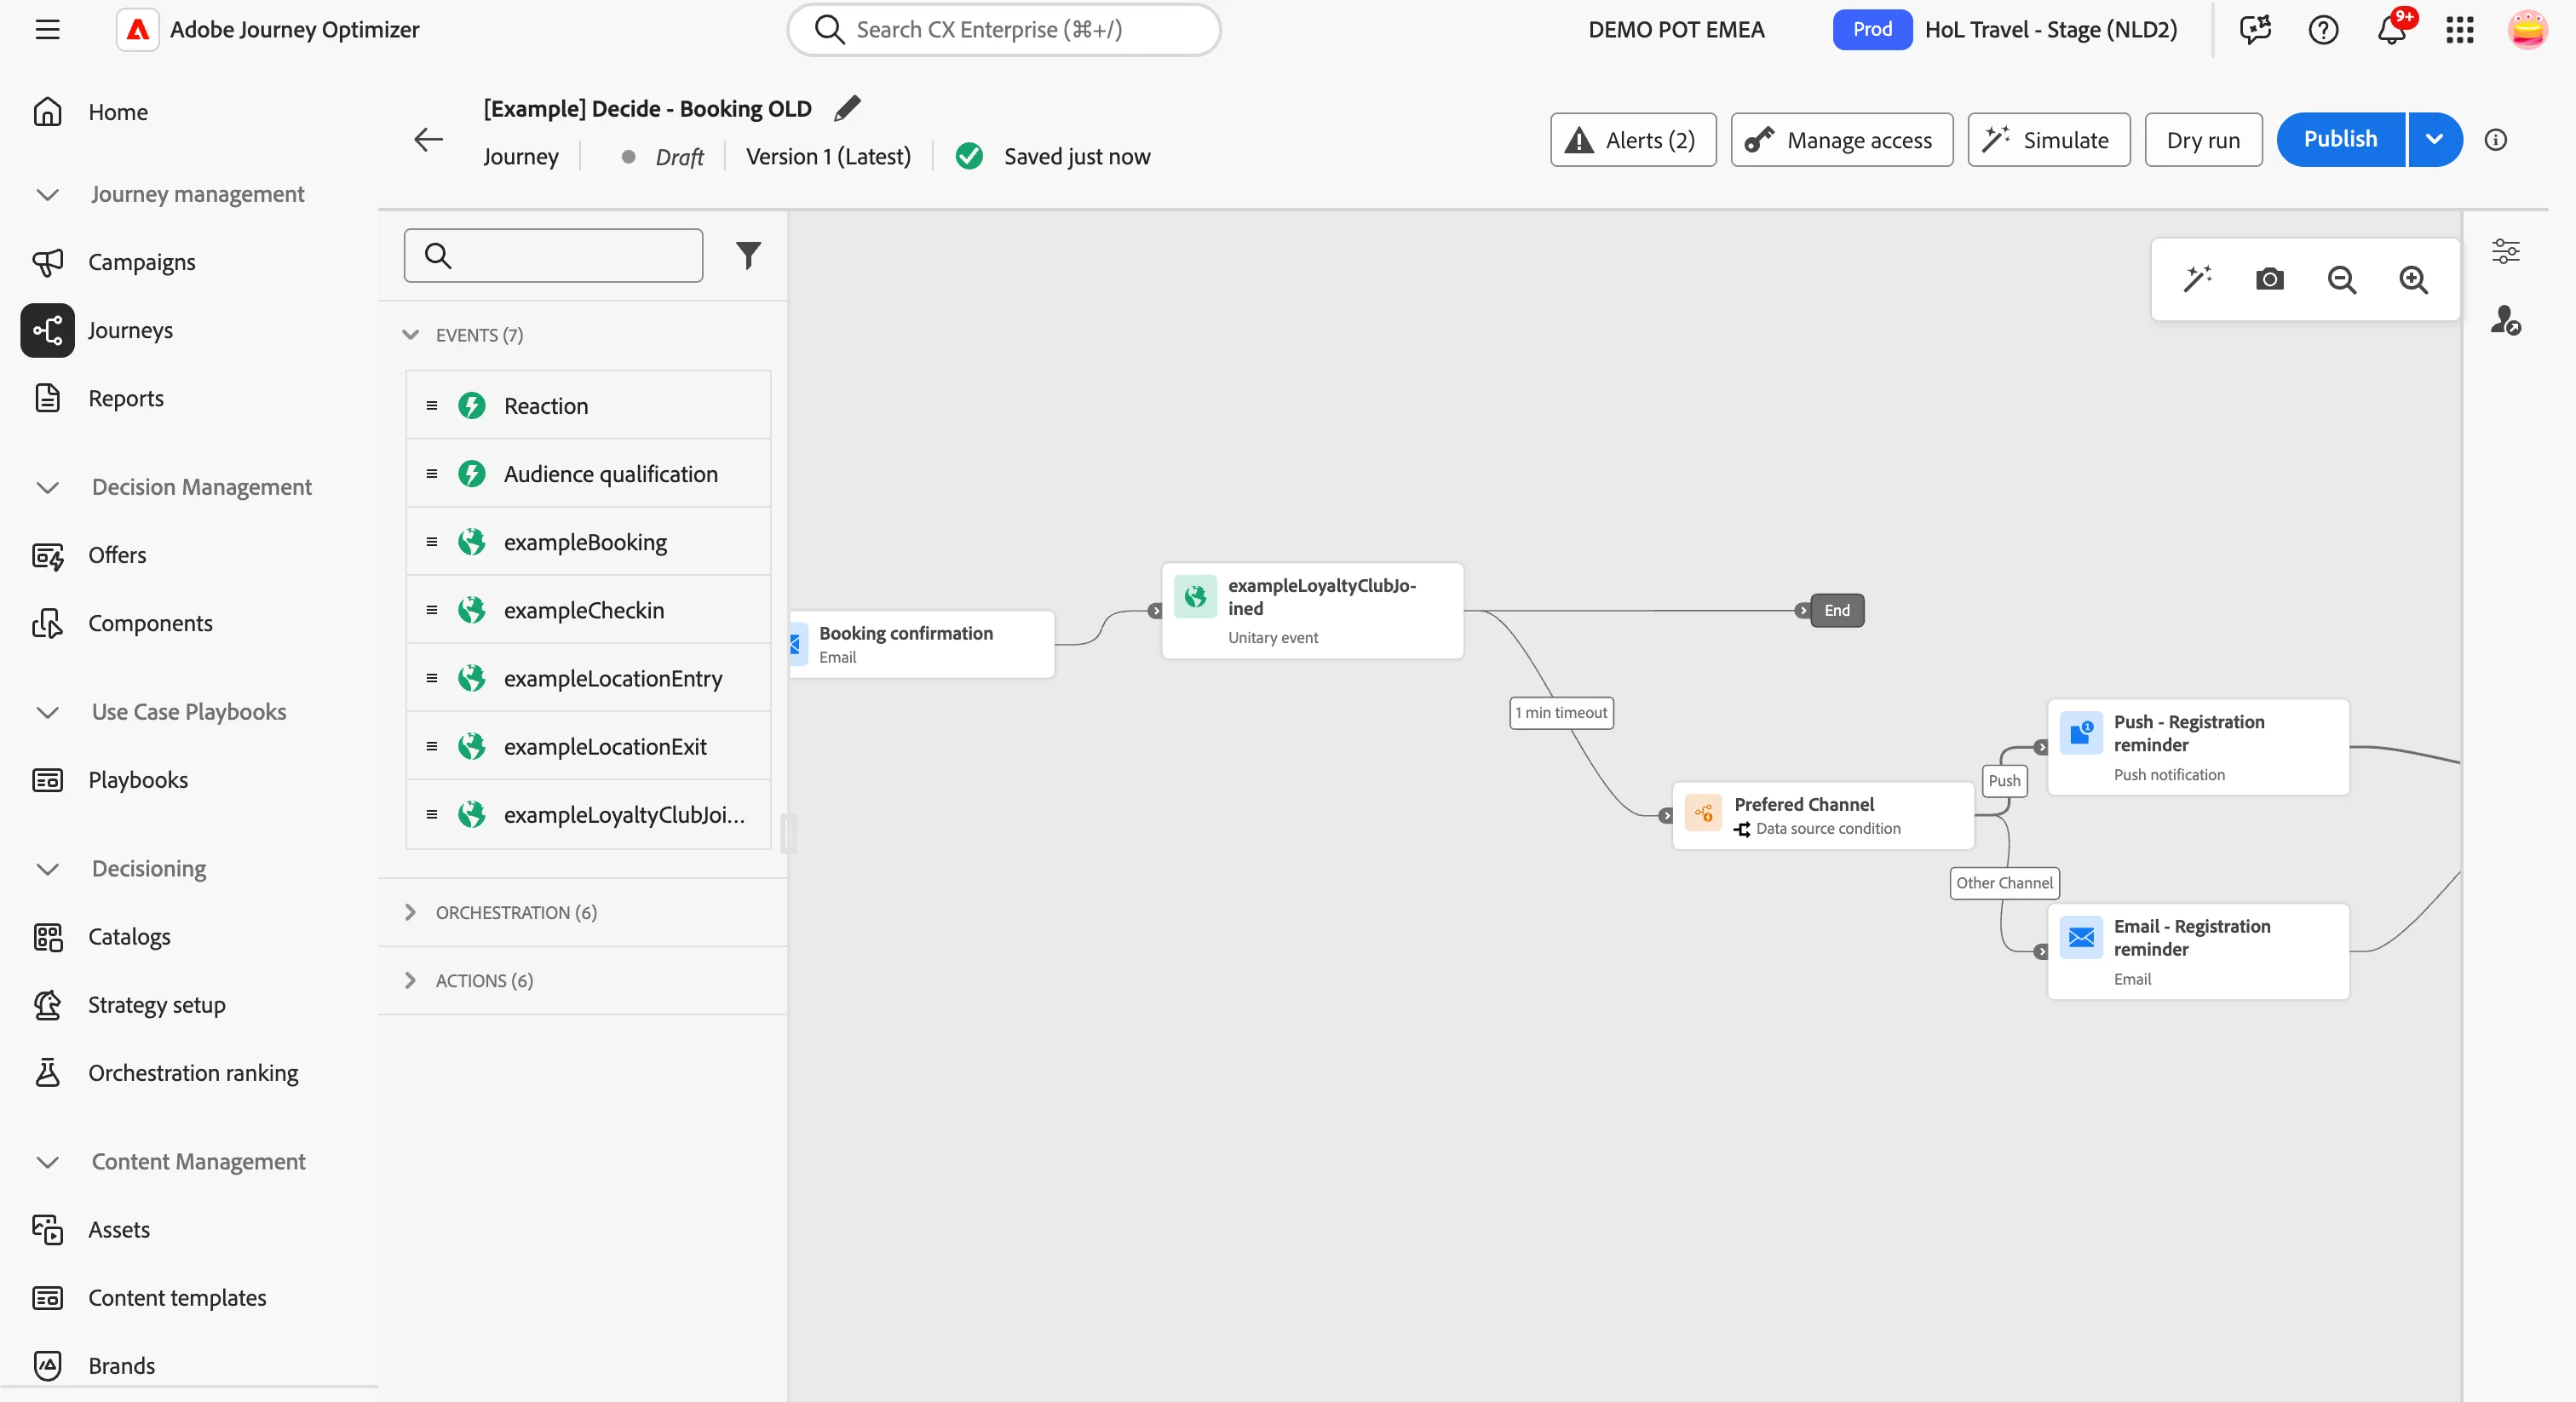Open the app switcher grid
Viewport: 2576px width, 1402px height.
2459,30
